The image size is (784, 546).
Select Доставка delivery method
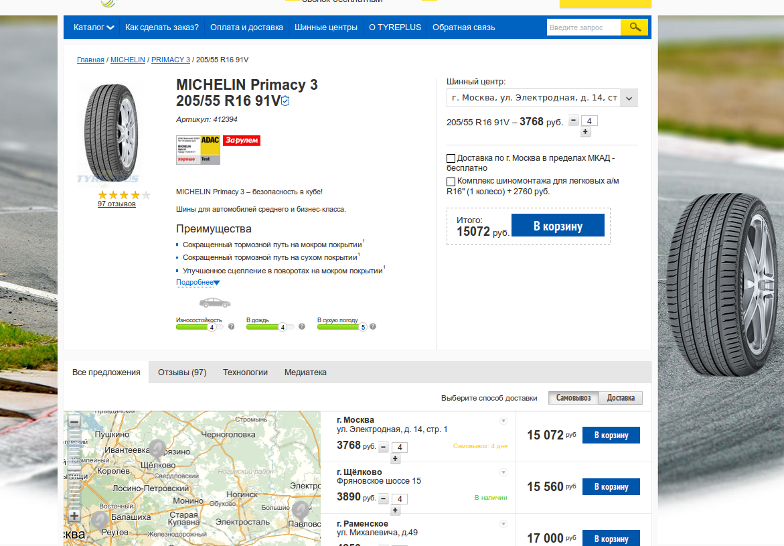click(x=621, y=398)
